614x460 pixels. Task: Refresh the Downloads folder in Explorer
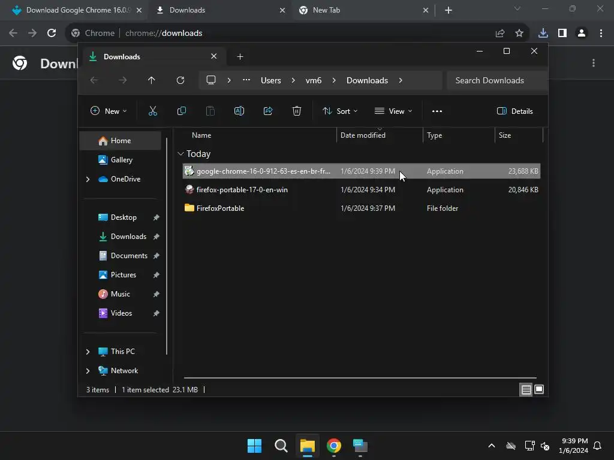coord(180,80)
